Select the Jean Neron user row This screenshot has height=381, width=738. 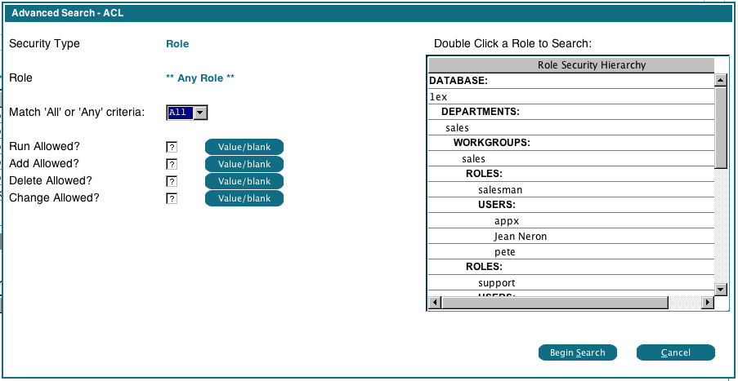pos(571,237)
